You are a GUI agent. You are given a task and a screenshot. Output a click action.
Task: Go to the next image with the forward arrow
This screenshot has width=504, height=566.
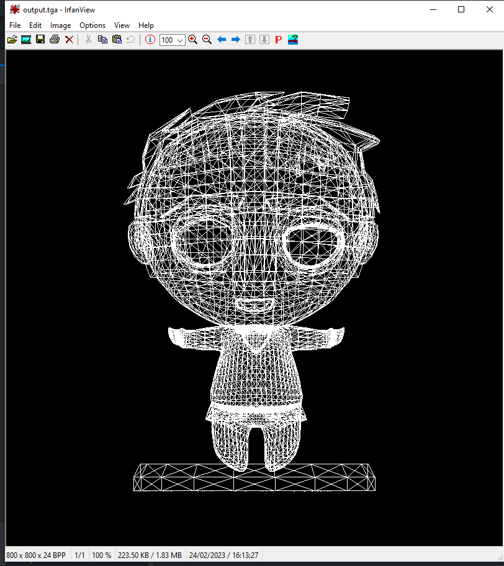pyautogui.click(x=235, y=39)
